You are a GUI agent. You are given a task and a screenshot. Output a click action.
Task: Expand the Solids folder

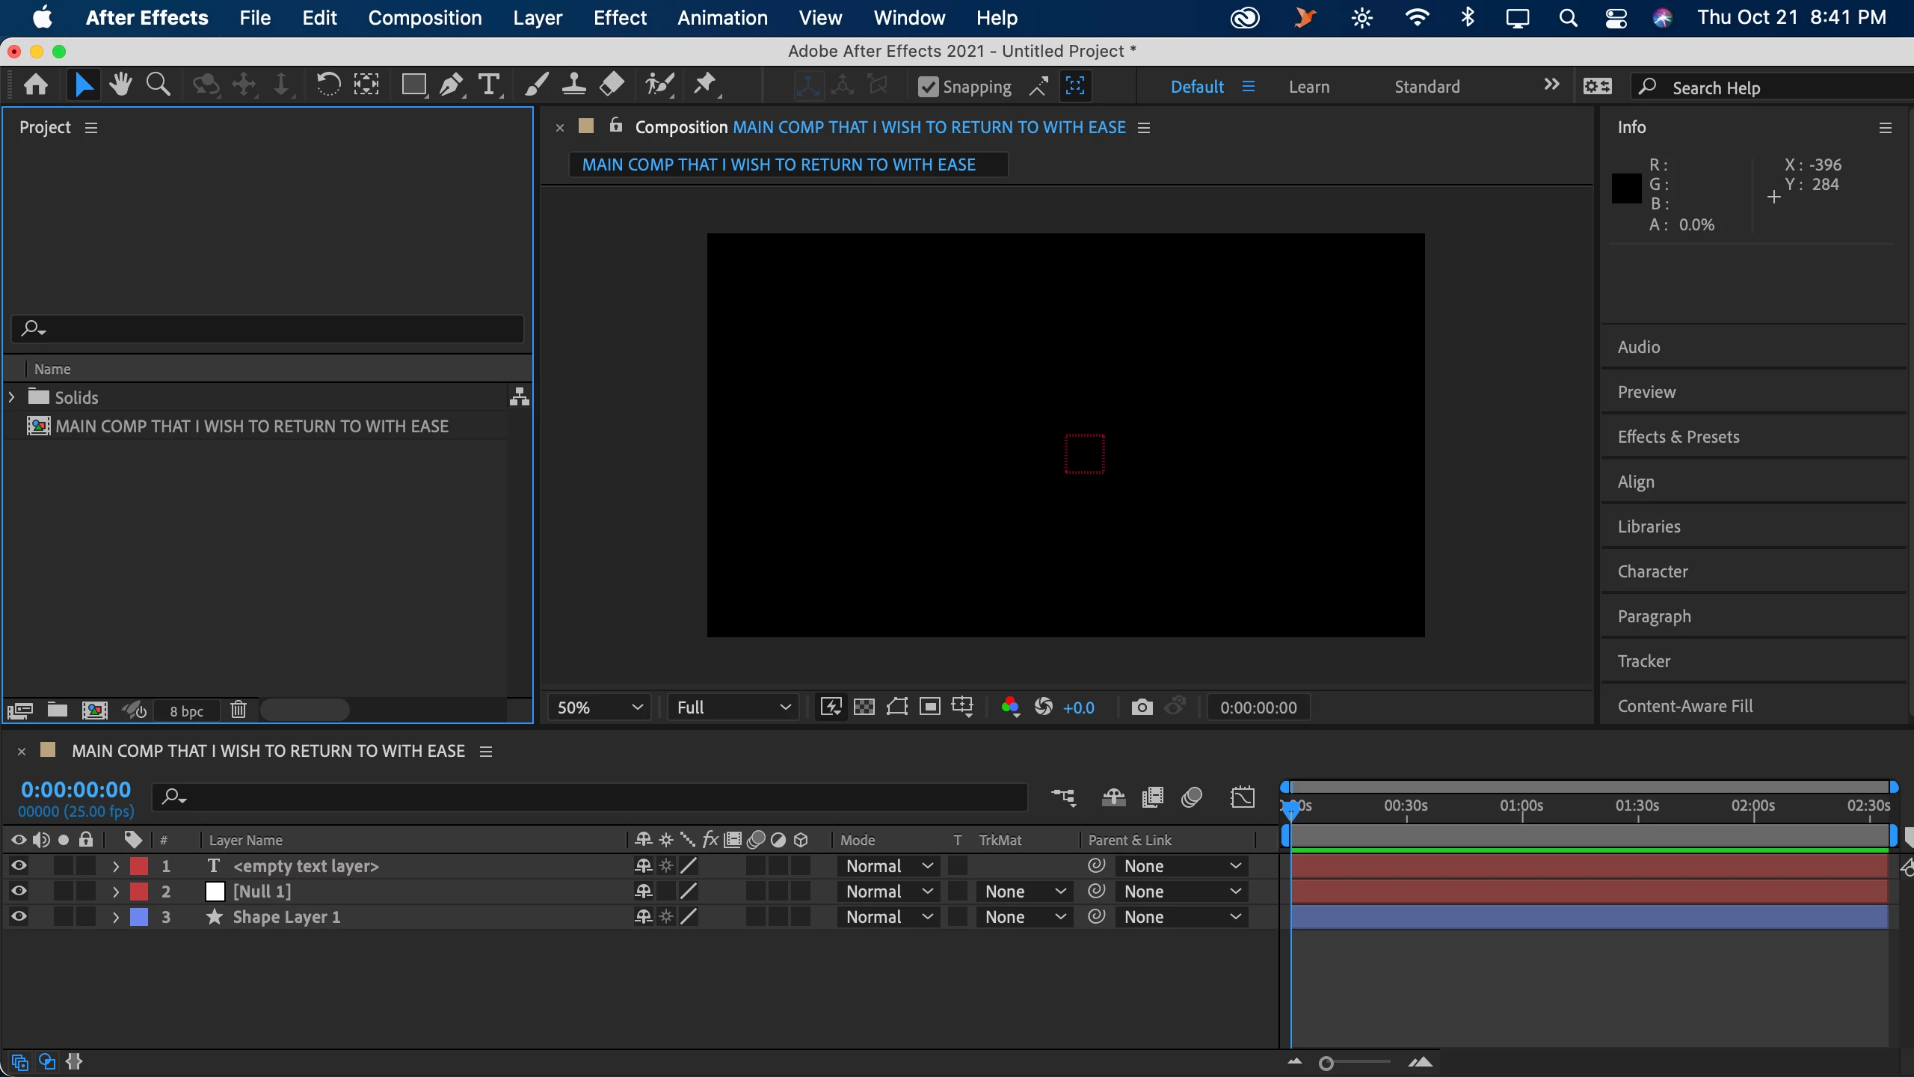pyautogui.click(x=12, y=397)
